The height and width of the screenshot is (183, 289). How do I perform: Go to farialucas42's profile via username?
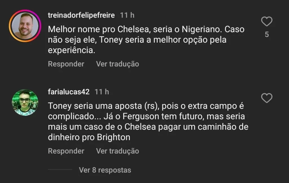point(69,92)
